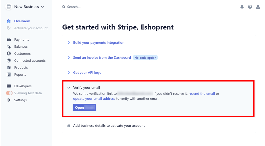Expand Build your payments integration section
The width and height of the screenshot is (265, 146).
[99, 43]
